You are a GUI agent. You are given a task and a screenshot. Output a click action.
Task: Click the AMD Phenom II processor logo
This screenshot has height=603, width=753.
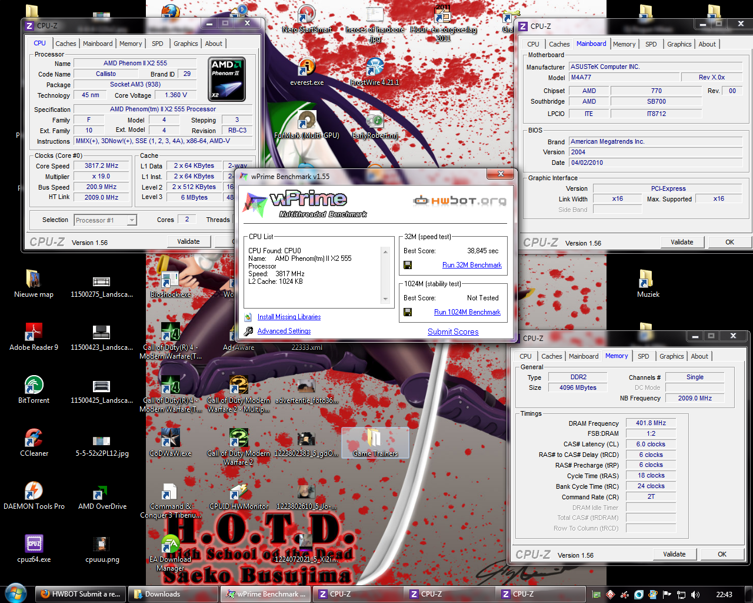tap(227, 79)
